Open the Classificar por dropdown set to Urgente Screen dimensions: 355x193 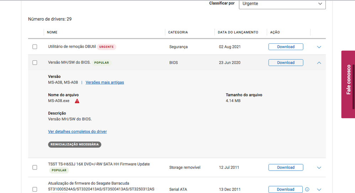click(x=282, y=4)
